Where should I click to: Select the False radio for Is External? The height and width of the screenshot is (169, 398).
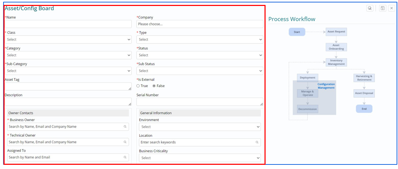click(x=154, y=86)
